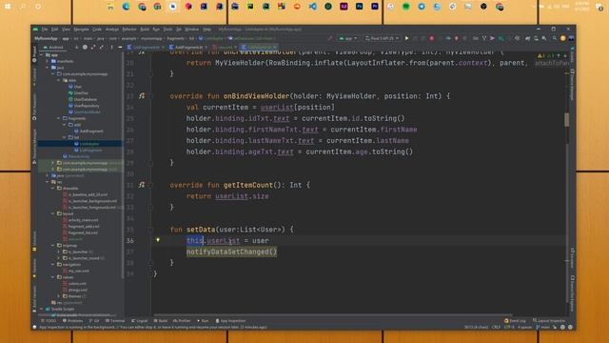This screenshot has height=343, width=609.
Task: Open the TODO tool window button
Action: (x=49, y=321)
